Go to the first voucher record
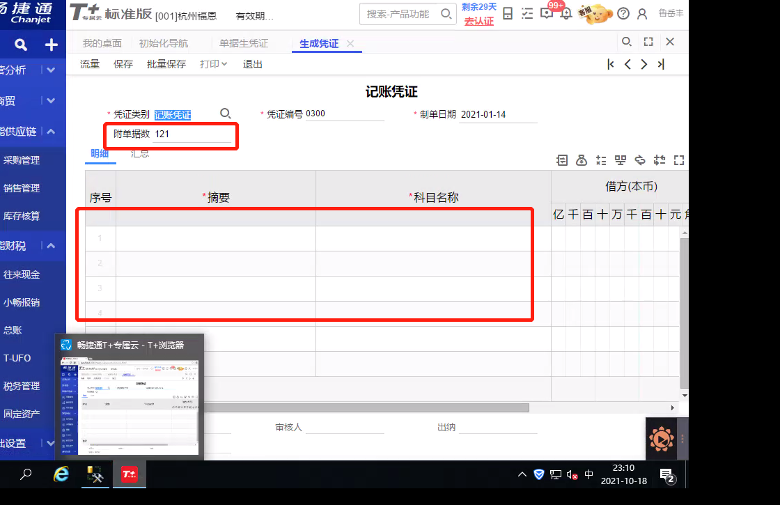Screen dimensions: 780x505 pyautogui.click(x=610, y=64)
